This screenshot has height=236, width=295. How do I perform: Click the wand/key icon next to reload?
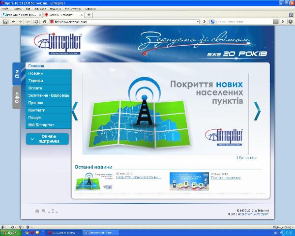click(29, 22)
